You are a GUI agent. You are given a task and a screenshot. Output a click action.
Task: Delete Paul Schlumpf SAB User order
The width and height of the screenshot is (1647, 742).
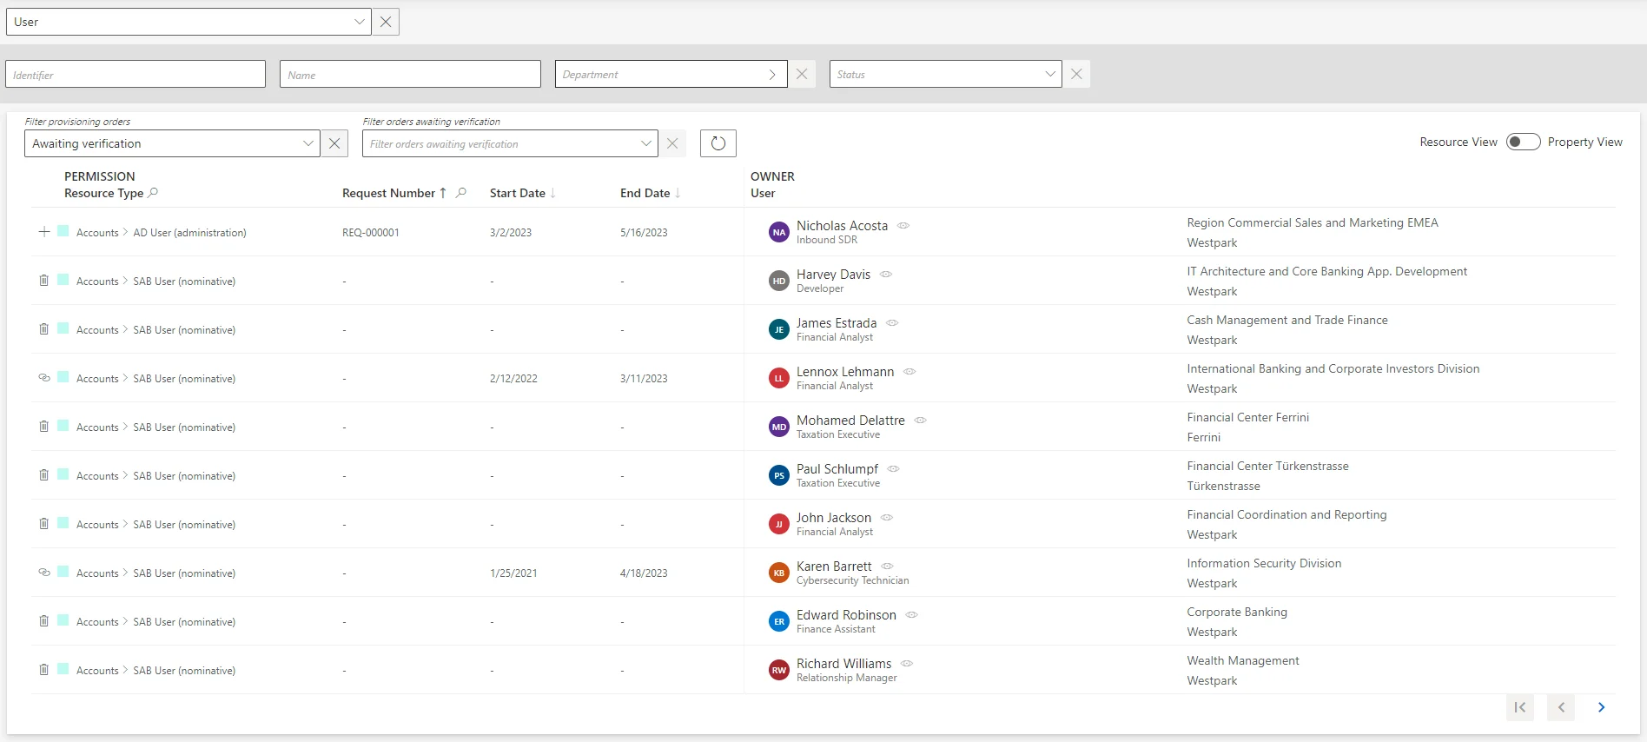pos(44,474)
